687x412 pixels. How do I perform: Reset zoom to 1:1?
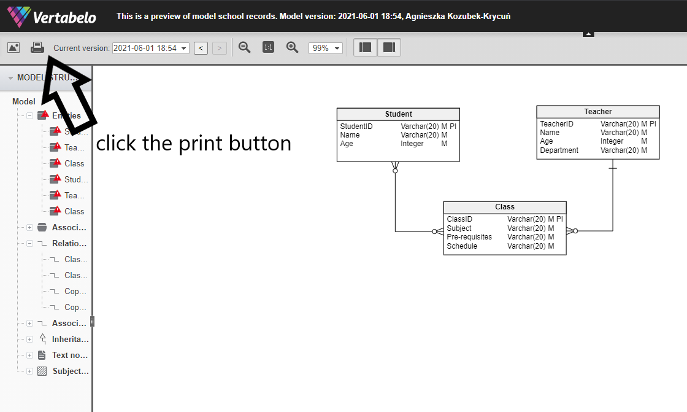268,47
